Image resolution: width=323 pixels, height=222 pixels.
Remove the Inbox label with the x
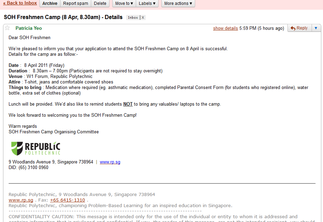[143, 18]
